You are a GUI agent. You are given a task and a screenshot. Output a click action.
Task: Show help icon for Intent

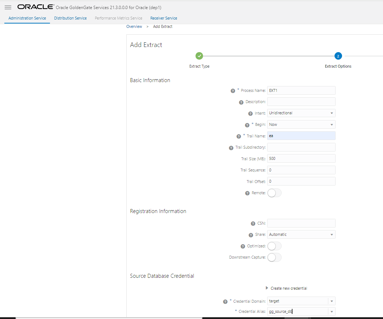click(x=251, y=114)
